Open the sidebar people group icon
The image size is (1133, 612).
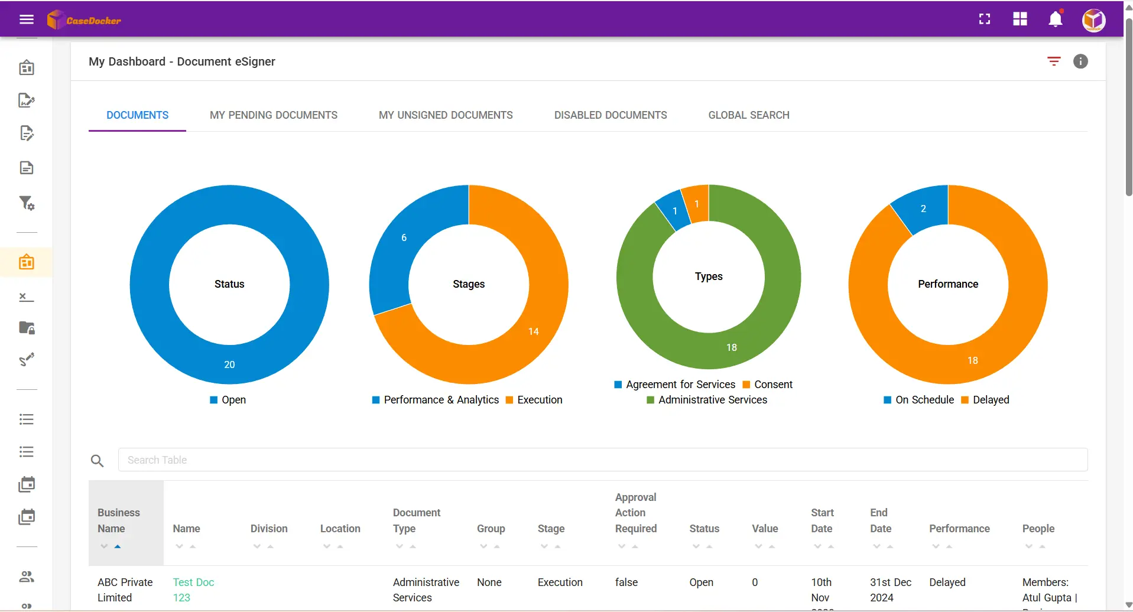click(x=27, y=577)
